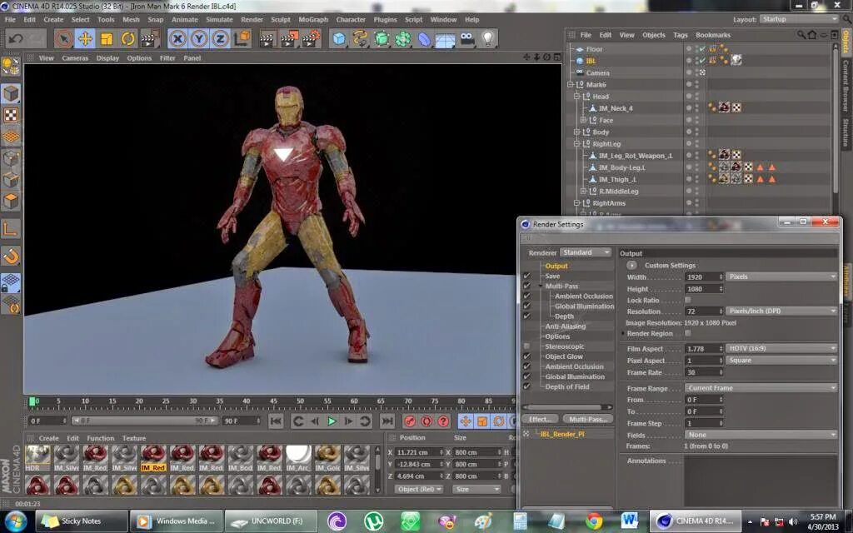This screenshot has width=853, height=533.
Task: Add a Cube primitive object
Action: pos(339,38)
